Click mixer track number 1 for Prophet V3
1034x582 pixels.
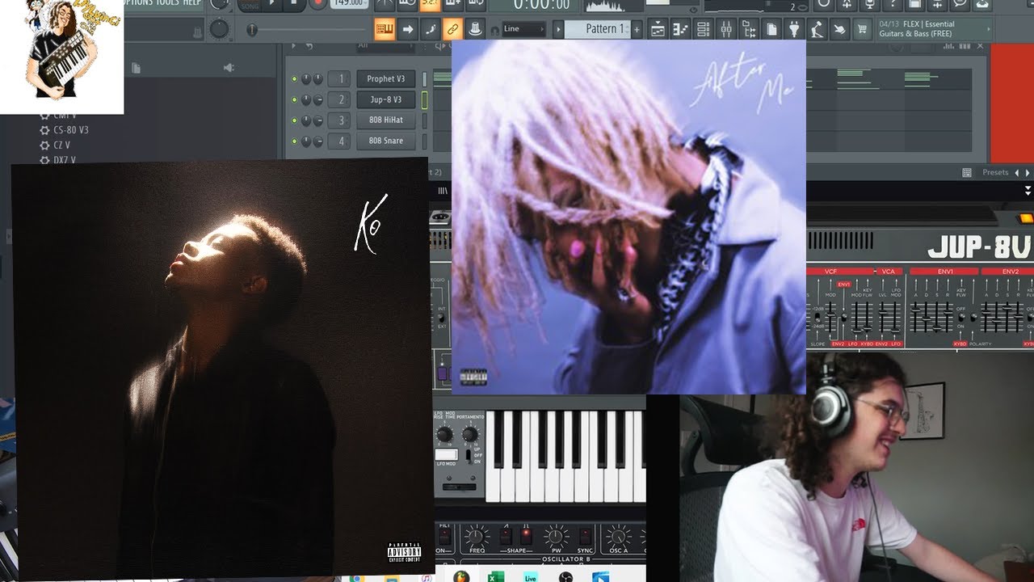(x=340, y=78)
